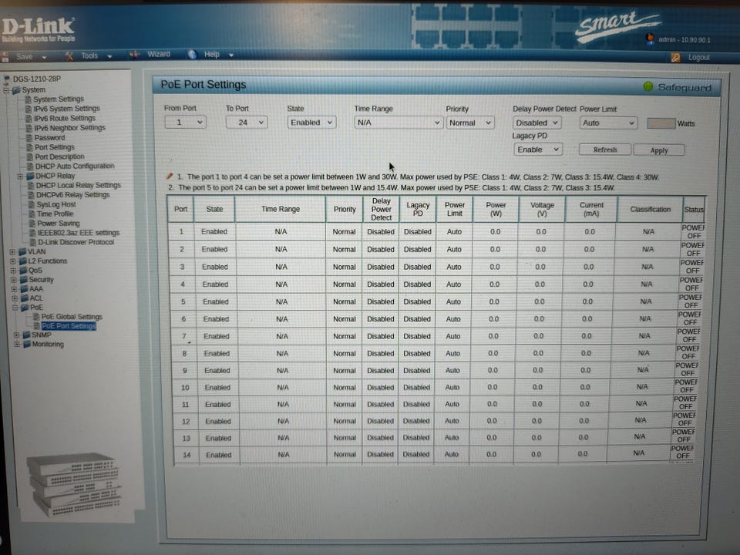Select the highlighted PoE Port Settings item
Image resolution: width=740 pixels, height=555 pixels.
pyautogui.click(x=69, y=326)
